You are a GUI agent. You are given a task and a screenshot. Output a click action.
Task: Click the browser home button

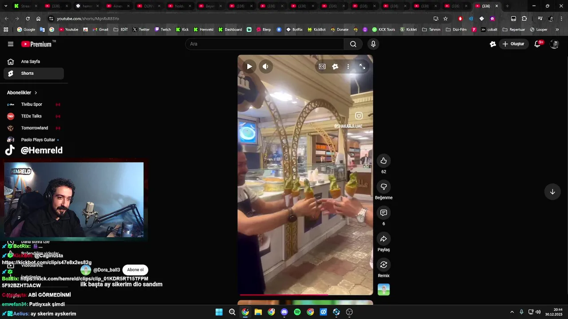[38, 19]
